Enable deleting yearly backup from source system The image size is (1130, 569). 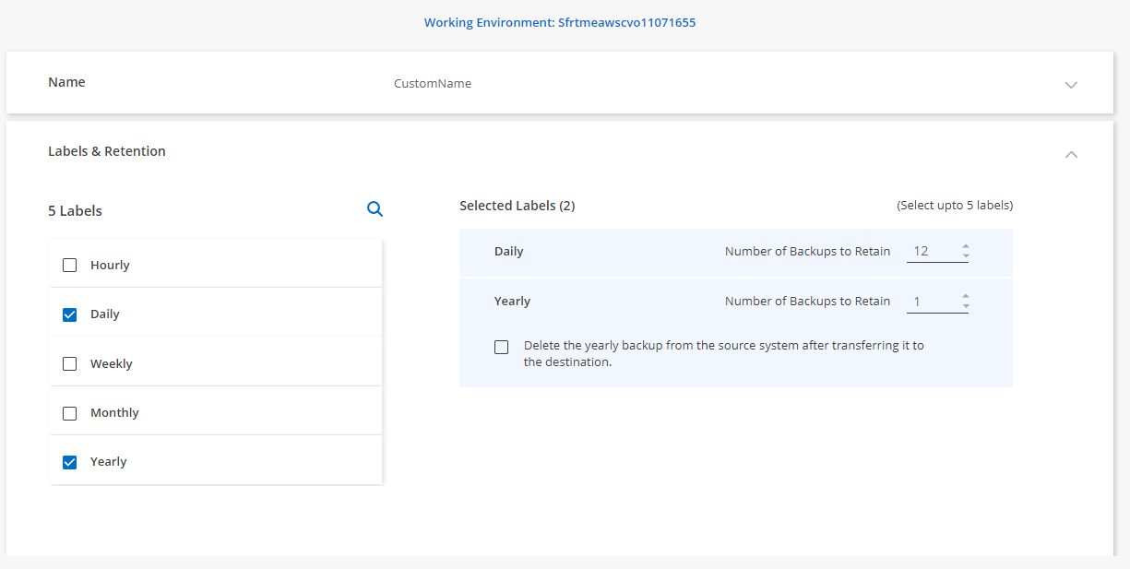click(x=501, y=347)
